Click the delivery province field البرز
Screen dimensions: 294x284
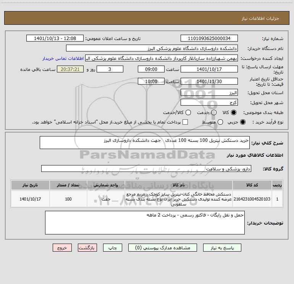(x=209, y=93)
